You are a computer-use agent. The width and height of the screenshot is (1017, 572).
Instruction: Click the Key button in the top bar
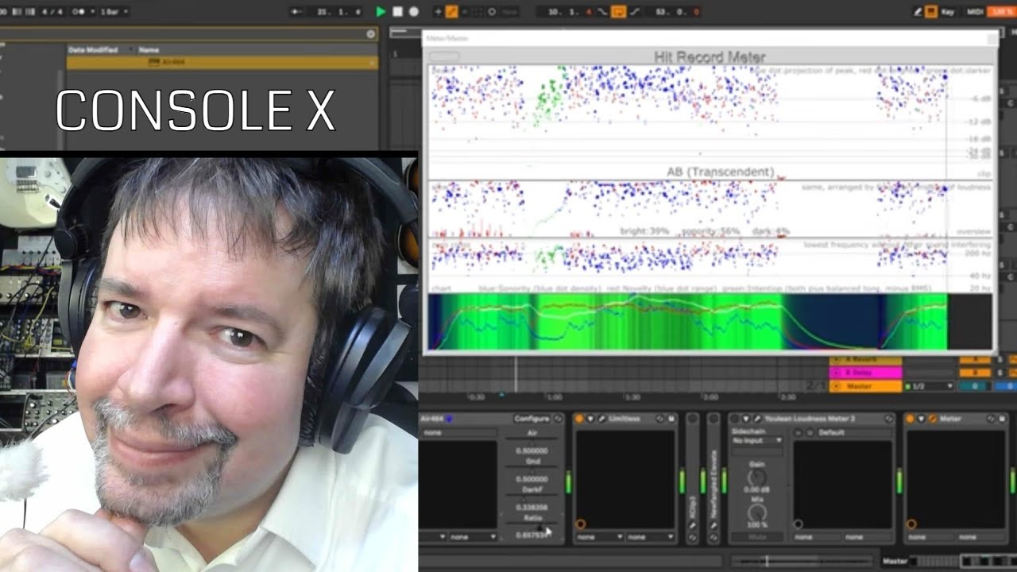(947, 12)
